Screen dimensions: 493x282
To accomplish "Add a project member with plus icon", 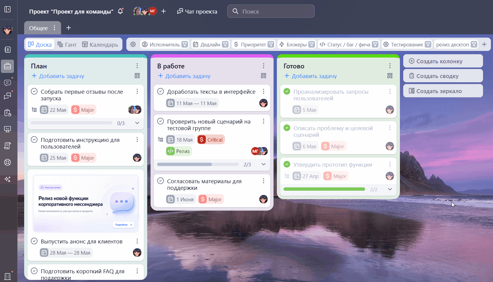I will 164,11.
